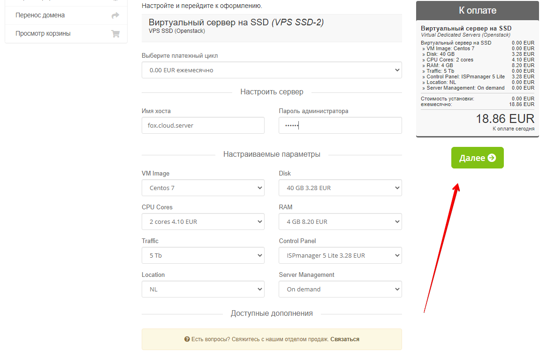Open the VM Image dropdown Centos 7
The height and width of the screenshot is (359, 547).
(203, 188)
